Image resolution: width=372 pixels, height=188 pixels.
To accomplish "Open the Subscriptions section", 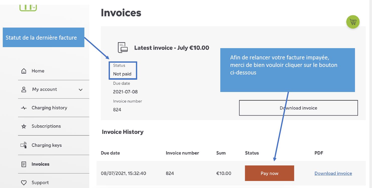I will pyautogui.click(x=46, y=126).
